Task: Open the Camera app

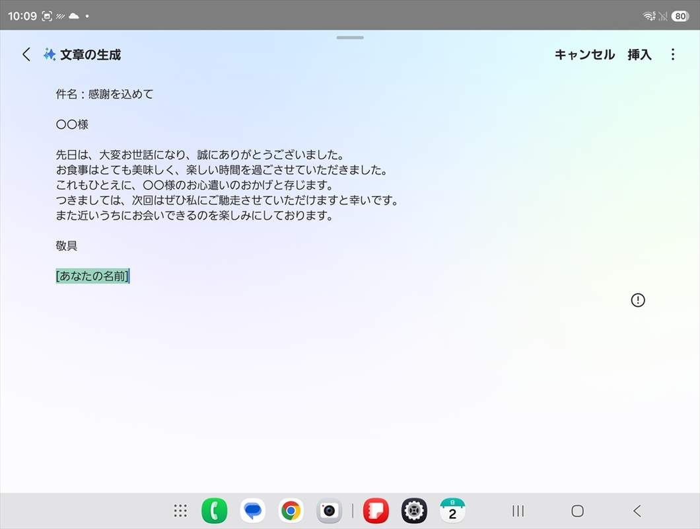Action: click(330, 510)
